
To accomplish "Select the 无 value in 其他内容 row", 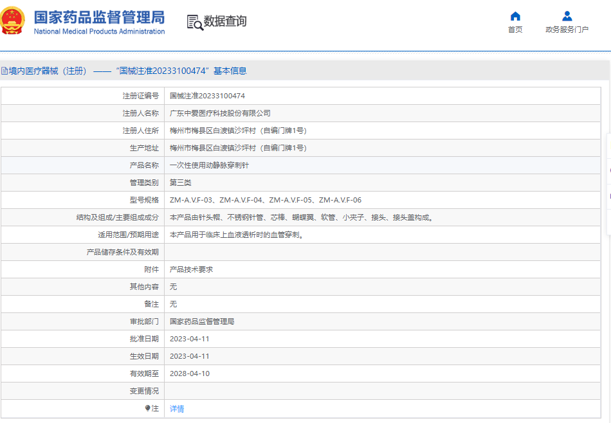I will [174, 287].
